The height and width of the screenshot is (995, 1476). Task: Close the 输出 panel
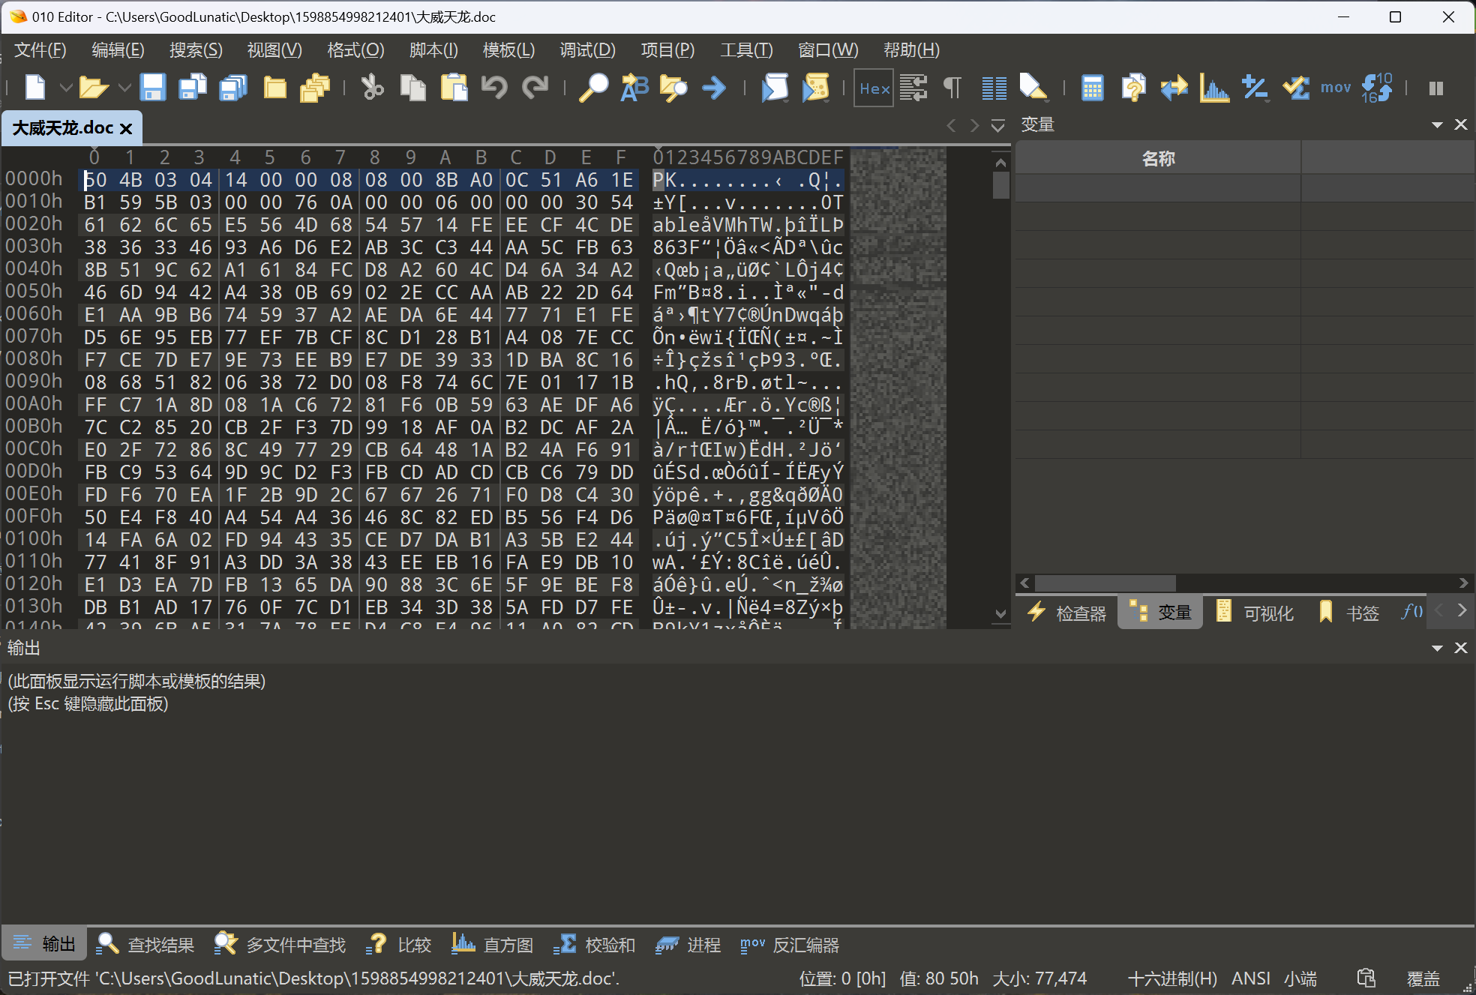pos(1461,648)
